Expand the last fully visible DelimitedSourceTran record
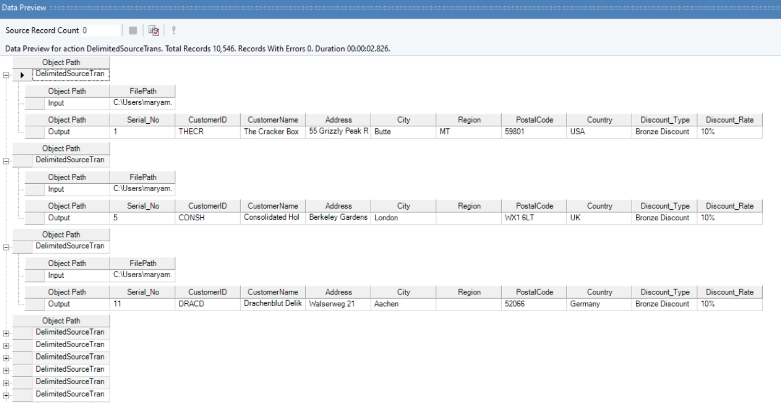This screenshot has height=403, width=781. 6,395
